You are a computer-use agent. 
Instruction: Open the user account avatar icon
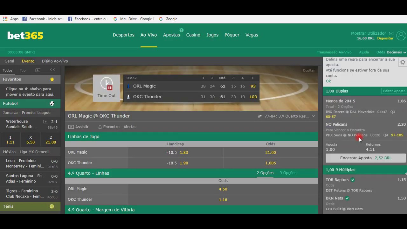[401, 35]
